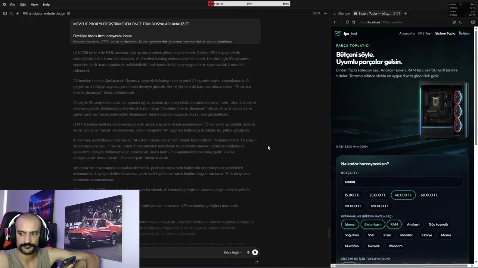Start a new chat with the plus icon
Viewport: 478px width, 268px height.
pos(17,13)
